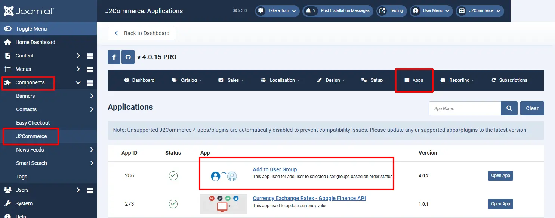Click the Status column header
Image resolution: width=555 pixels, height=218 pixels.
(x=173, y=153)
